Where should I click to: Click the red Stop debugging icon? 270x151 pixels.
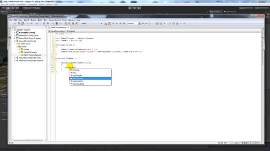(124, 23)
